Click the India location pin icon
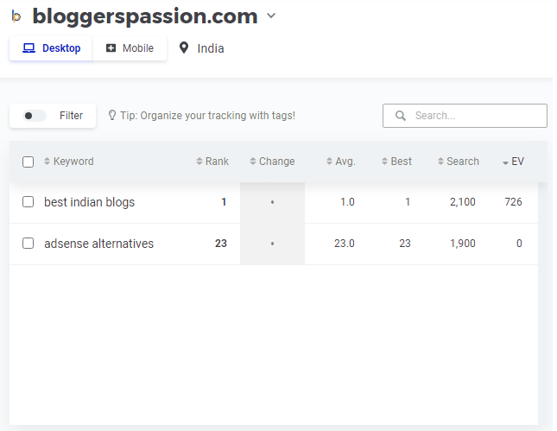 (183, 48)
